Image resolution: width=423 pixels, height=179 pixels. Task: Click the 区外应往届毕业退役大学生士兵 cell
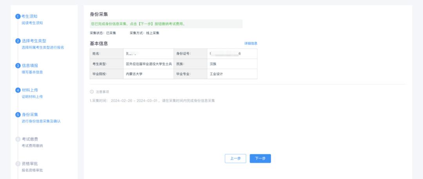coord(149,64)
